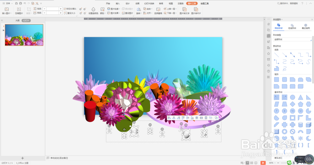314x165 pixels.
Task: Click the Insert Picture (插入图片) button
Action: click(7, 11)
